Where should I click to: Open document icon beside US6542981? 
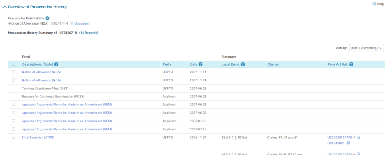click(x=348, y=143)
